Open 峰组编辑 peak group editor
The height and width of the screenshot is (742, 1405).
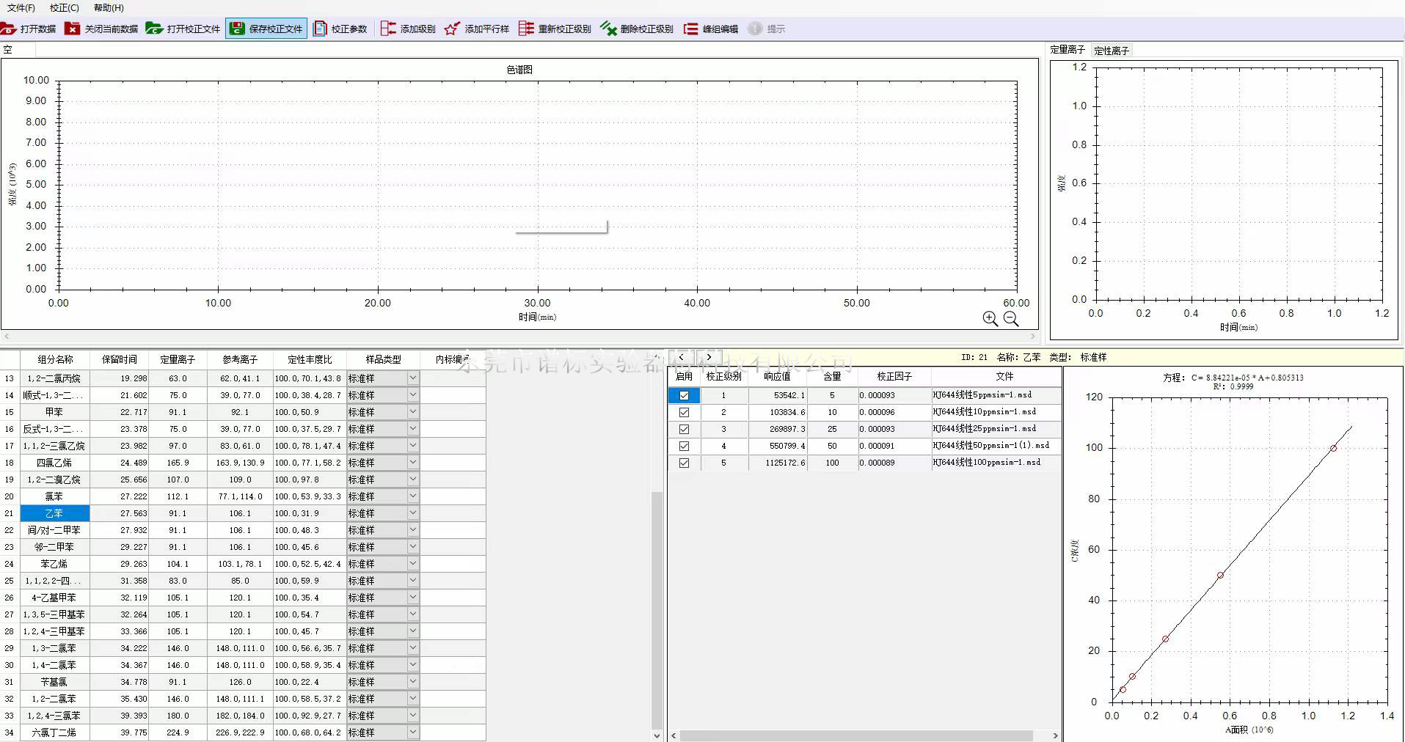(711, 29)
